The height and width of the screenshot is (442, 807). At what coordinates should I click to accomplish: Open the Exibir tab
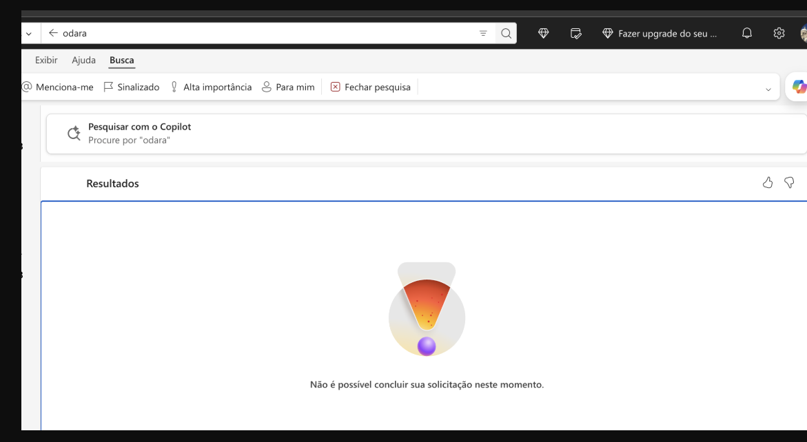tap(46, 60)
